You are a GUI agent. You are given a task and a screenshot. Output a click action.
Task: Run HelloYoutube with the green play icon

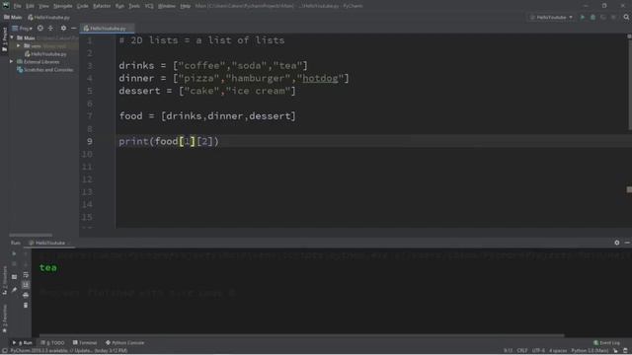click(583, 18)
